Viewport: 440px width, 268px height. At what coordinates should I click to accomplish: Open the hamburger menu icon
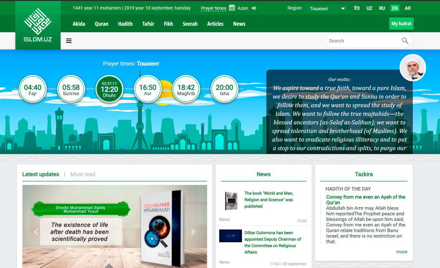(69, 41)
